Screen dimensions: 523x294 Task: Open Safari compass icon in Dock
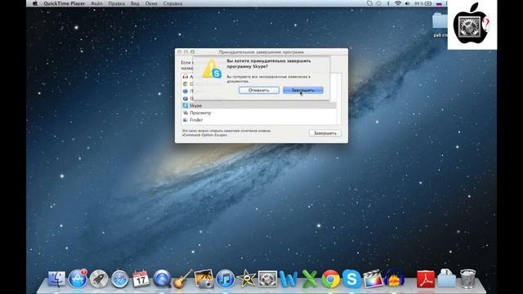[119, 279]
